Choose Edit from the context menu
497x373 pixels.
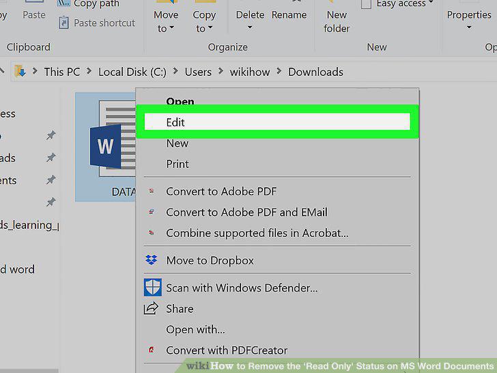point(277,122)
